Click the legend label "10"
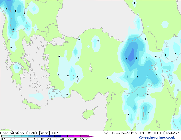 pos(36,139)
